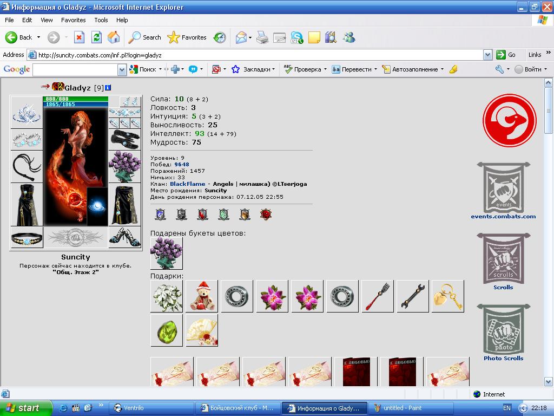
Task: Click the high-heel shoes equipment slot
Action: point(124,237)
